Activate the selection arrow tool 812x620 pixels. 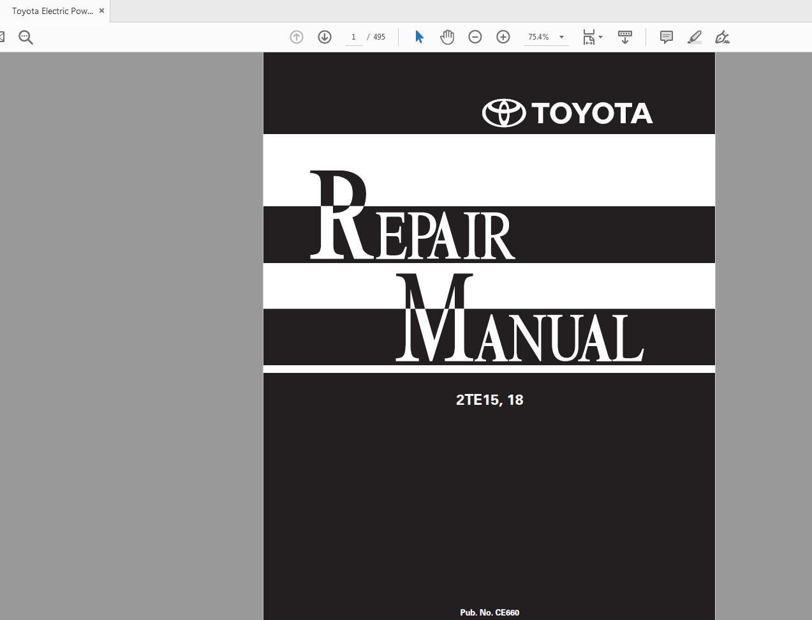pyautogui.click(x=419, y=37)
